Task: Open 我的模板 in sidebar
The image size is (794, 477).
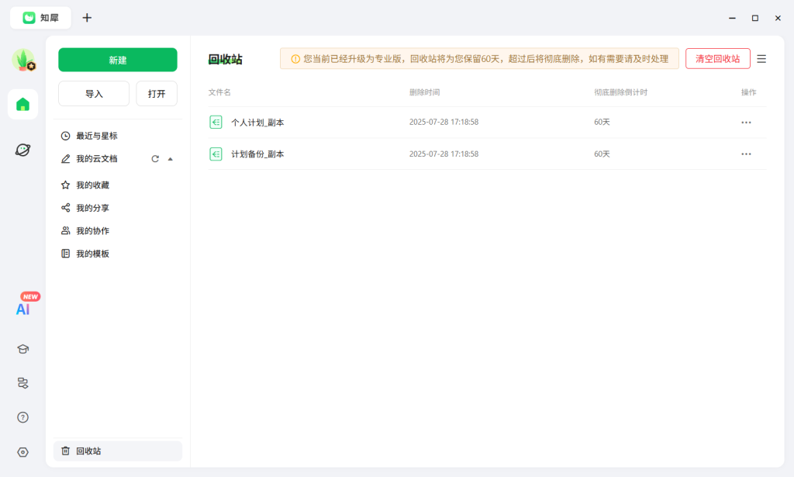Action: click(x=118, y=254)
